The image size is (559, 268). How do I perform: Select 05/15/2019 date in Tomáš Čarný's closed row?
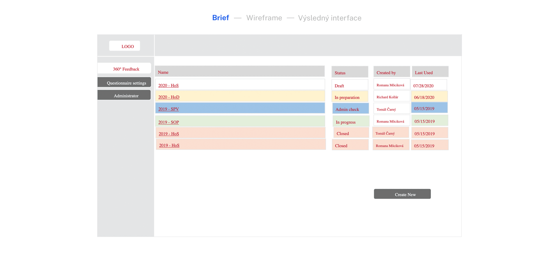(x=430, y=133)
